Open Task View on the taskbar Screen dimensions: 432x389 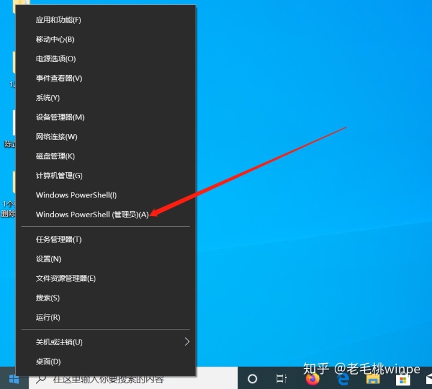coord(281,379)
